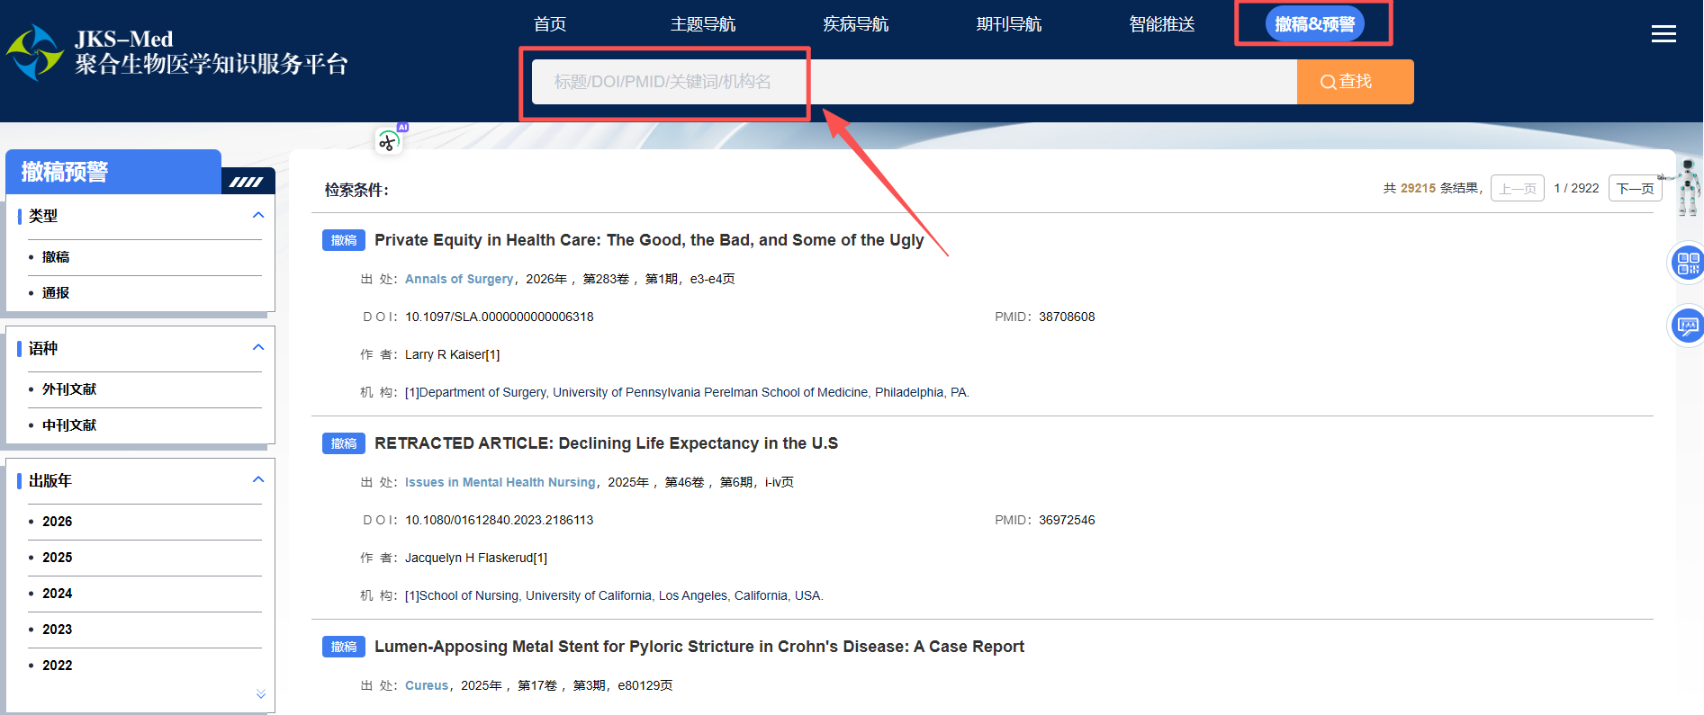Open the QR code floating icon
Screen dimensions: 1704x715
pyautogui.click(x=1687, y=264)
